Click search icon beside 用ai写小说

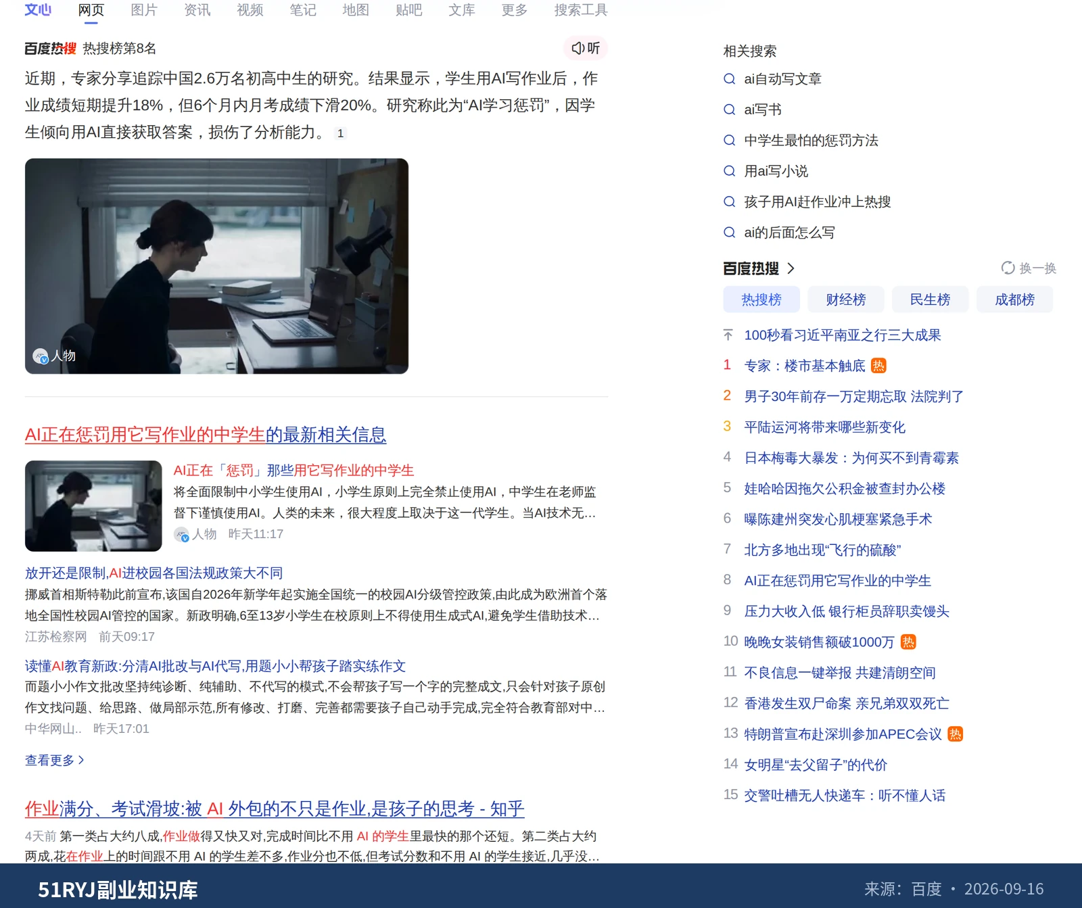[x=729, y=171]
